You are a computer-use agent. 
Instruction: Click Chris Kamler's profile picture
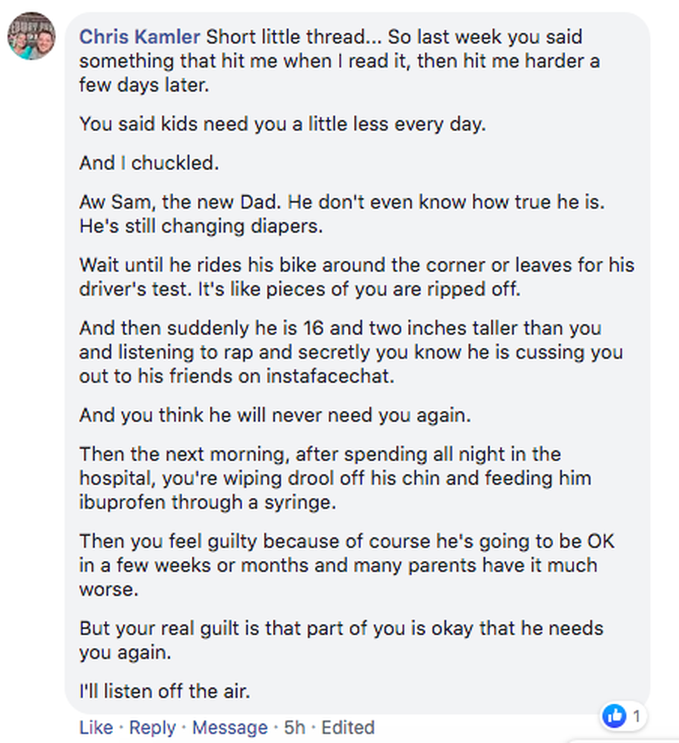click(31, 36)
